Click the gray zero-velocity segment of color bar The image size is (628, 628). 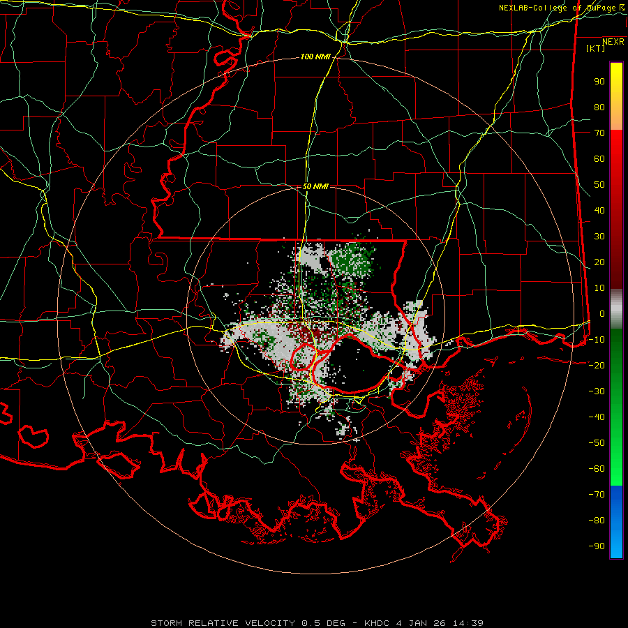[x=616, y=311]
